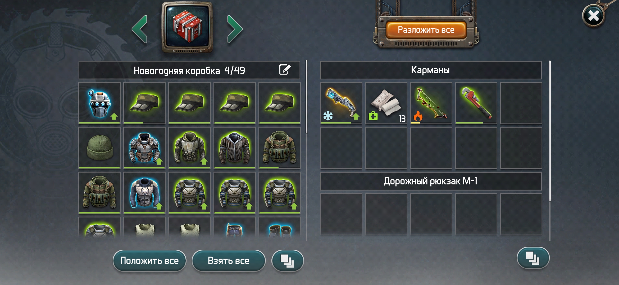Go to previous storage with left arrow
The image size is (619, 285).
pos(139,29)
